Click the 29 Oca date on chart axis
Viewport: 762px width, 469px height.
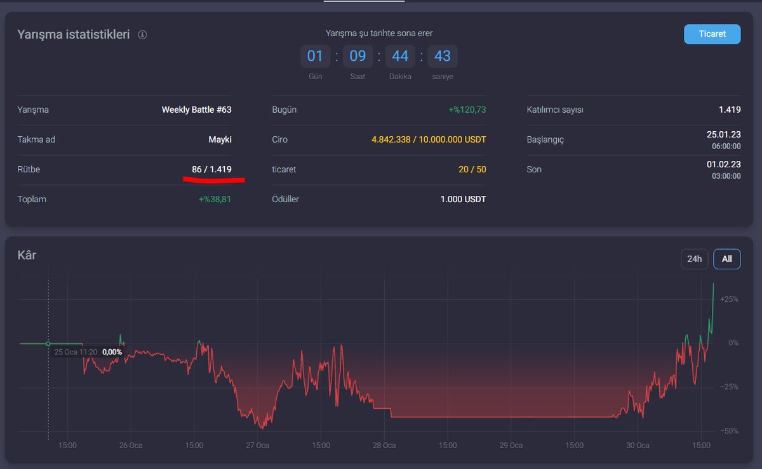click(x=511, y=446)
